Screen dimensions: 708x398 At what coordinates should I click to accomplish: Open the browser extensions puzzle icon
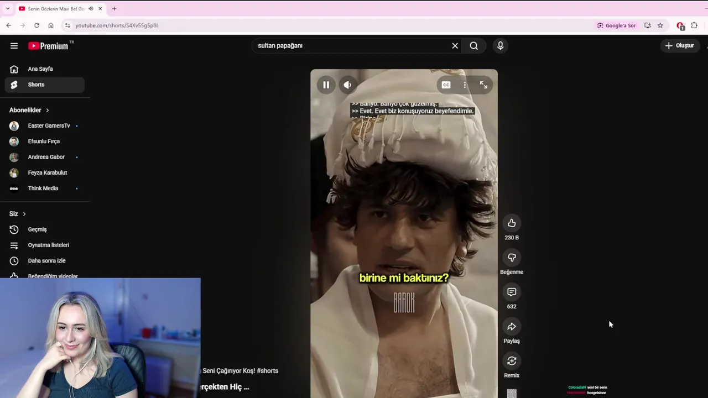point(695,25)
